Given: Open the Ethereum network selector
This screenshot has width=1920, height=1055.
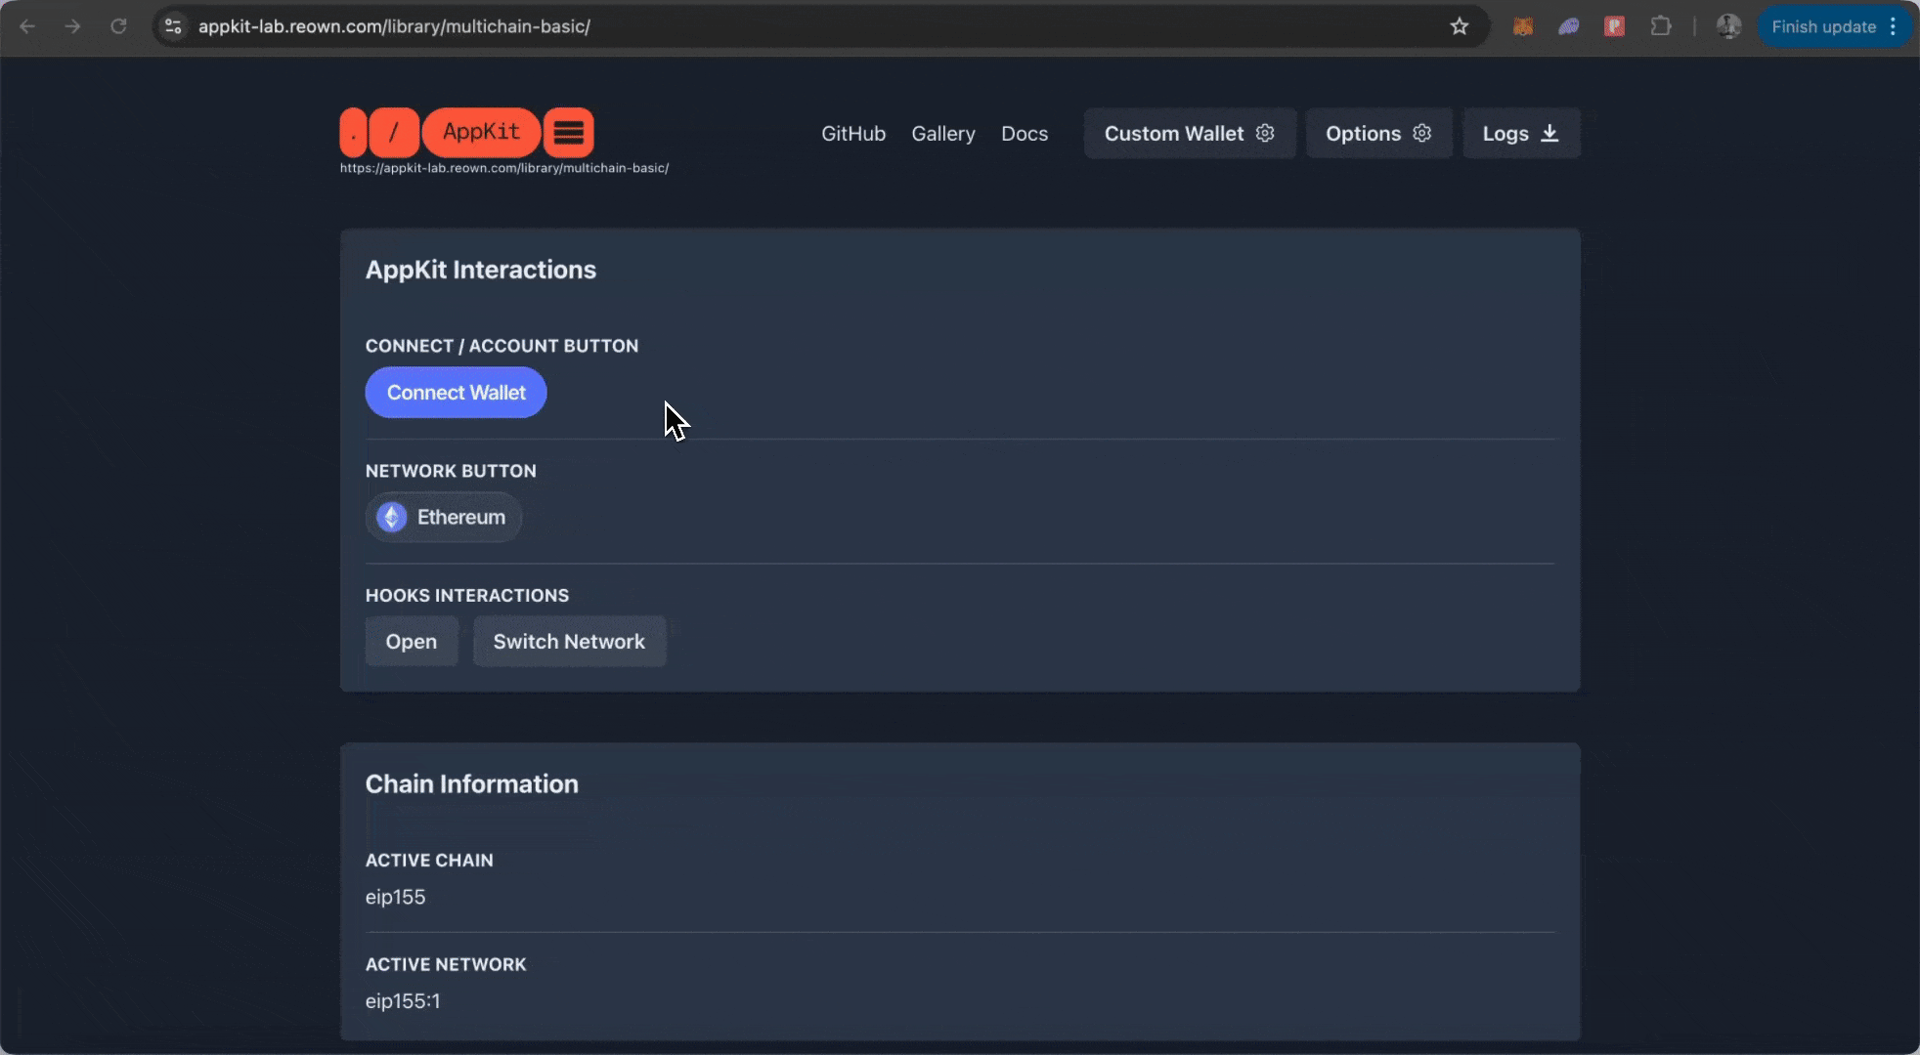Looking at the screenshot, I should coord(444,517).
